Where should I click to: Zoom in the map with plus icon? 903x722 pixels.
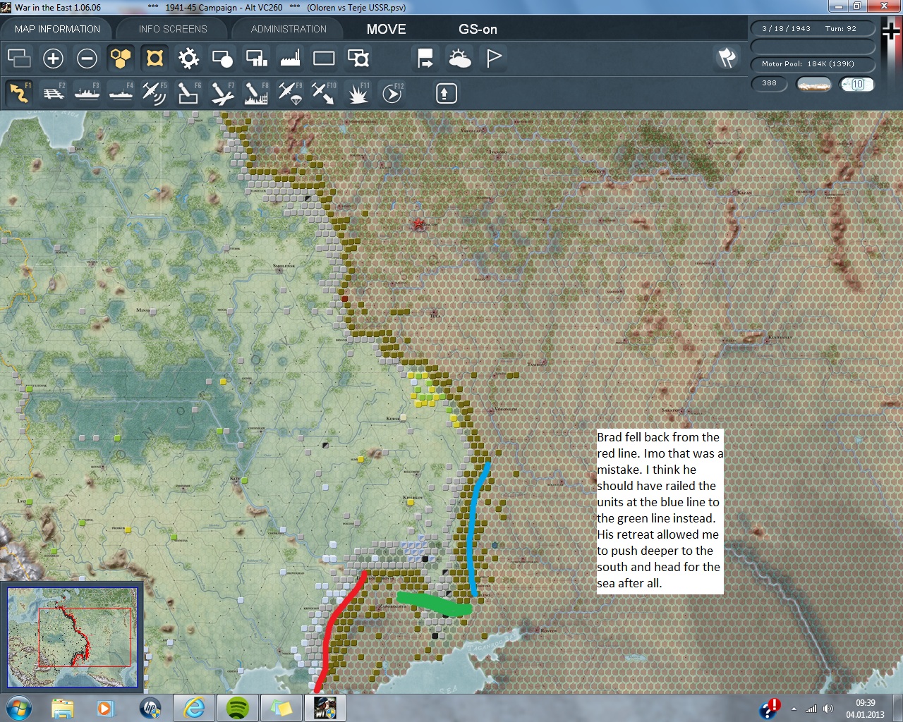click(53, 58)
